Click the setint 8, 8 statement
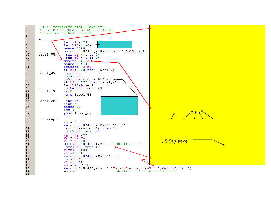 point(76,61)
